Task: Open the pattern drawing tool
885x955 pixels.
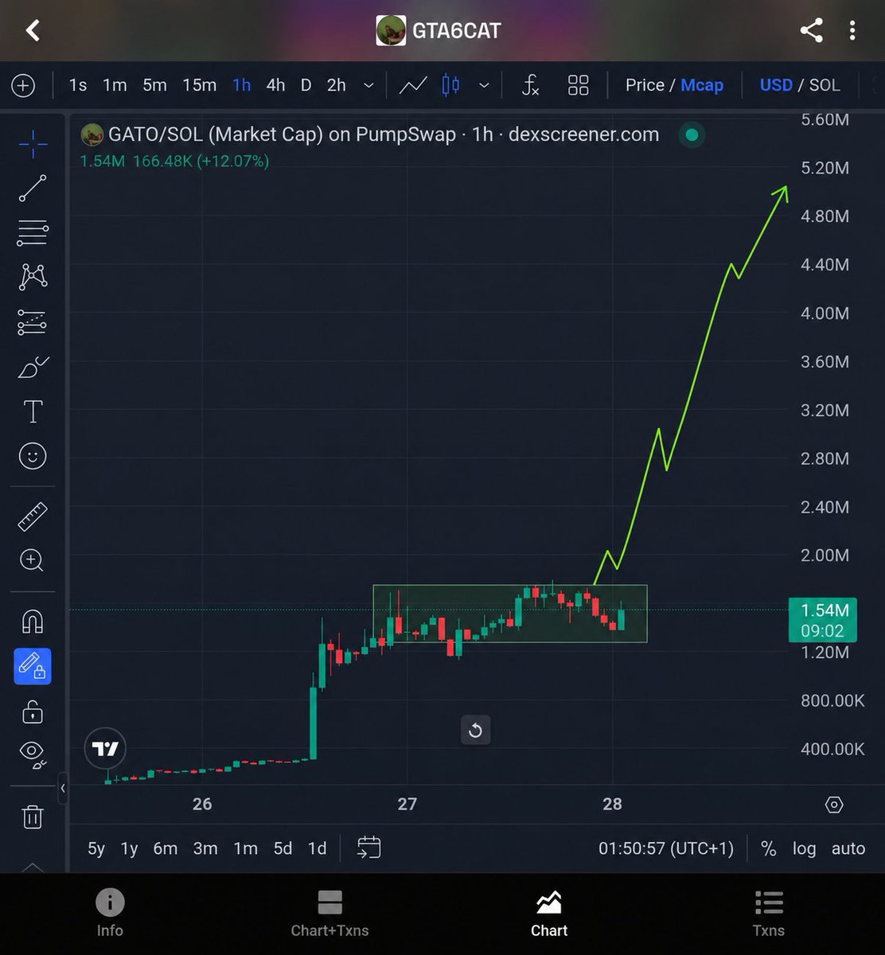Action: pos(33,277)
